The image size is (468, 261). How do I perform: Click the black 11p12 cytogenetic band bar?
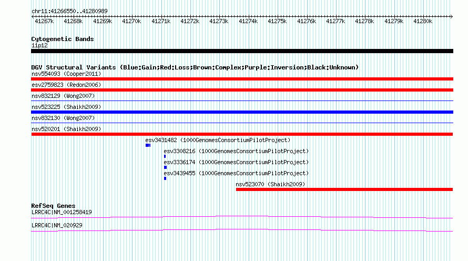coord(242,51)
